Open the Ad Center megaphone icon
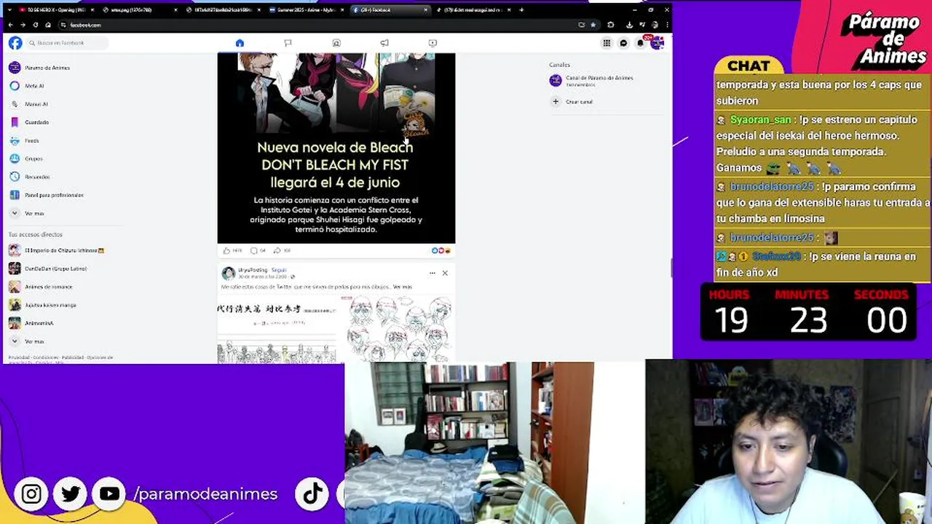The width and height of the screenshot is (932, 524). pos(384,43)
